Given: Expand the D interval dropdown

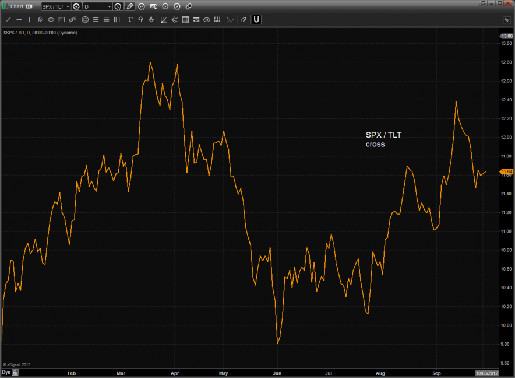Looking at the screenshot, I should coord(109,6).
